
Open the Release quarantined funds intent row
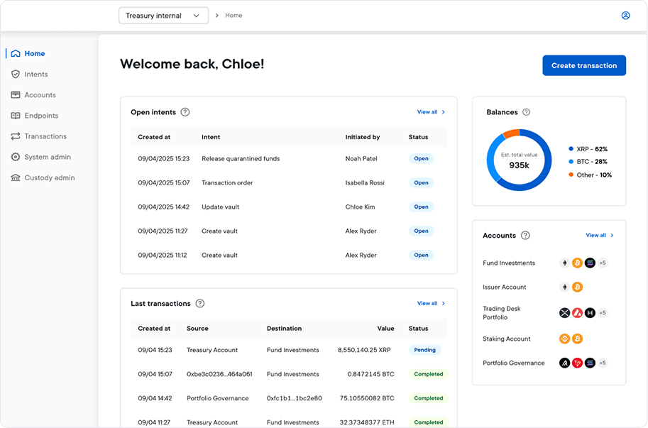(288, 159)
